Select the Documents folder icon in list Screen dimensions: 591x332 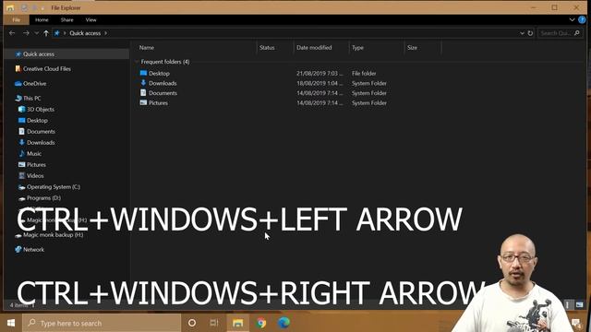[x=143, y=92]
